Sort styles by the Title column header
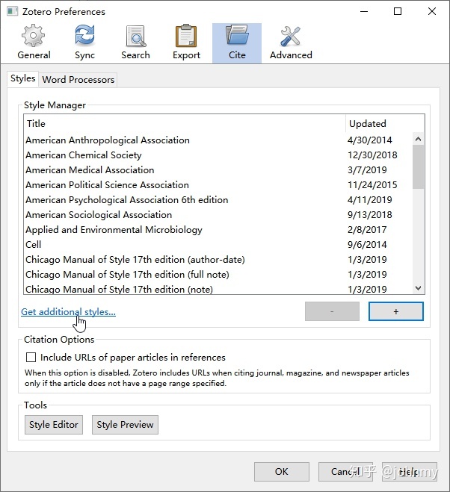The height and width of the screenshot is (492, 450). point(185,124)
